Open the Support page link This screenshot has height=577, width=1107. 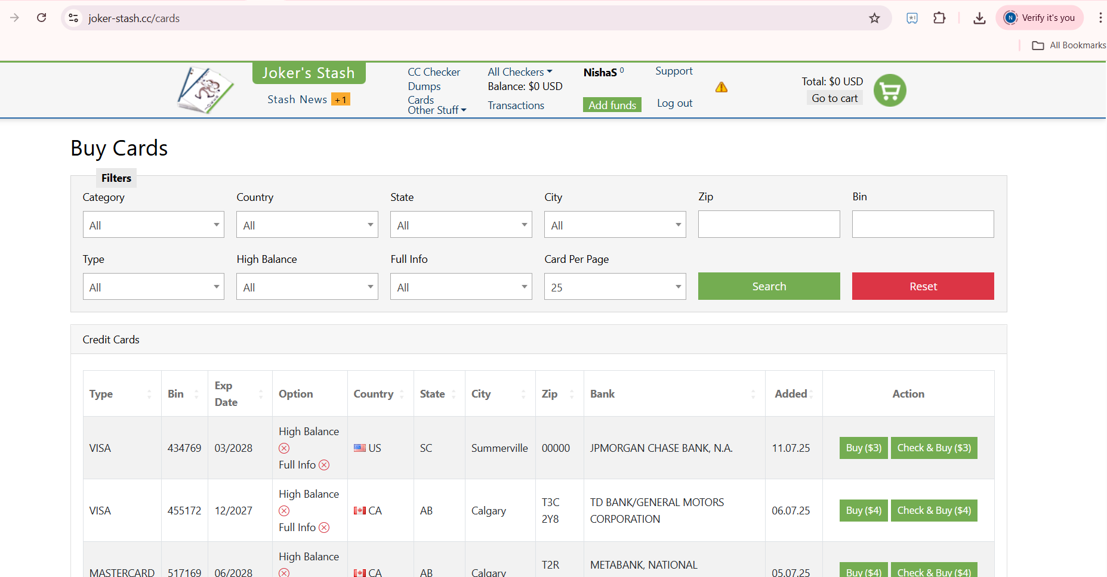674,71
